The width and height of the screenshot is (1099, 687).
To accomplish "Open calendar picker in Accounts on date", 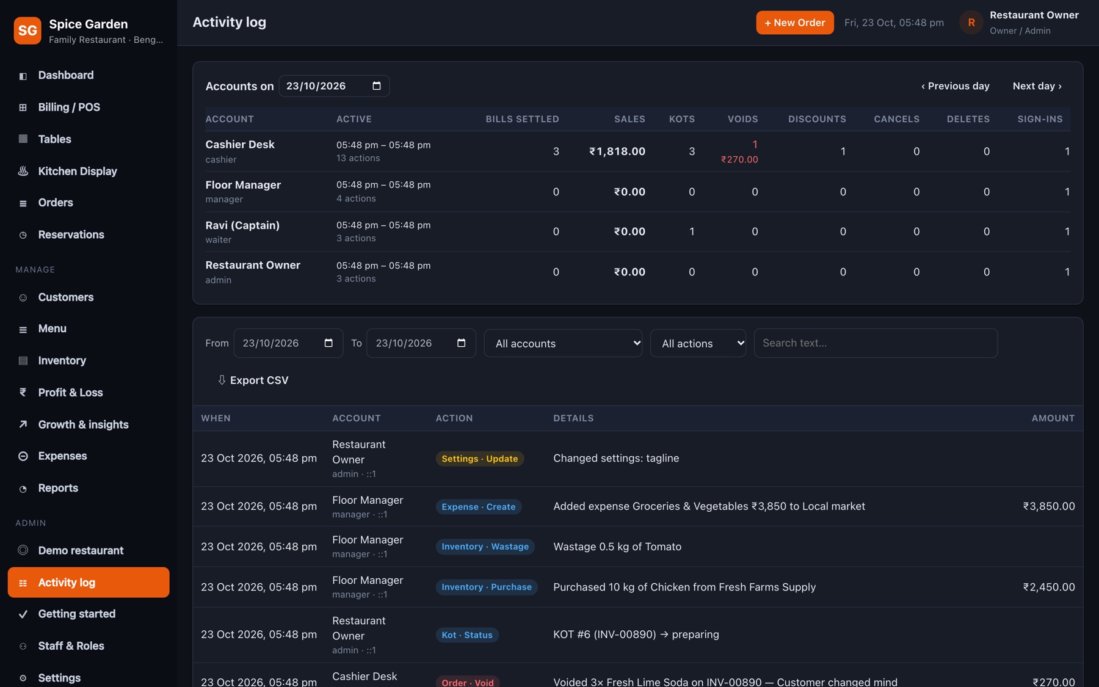I will [x=377, y=86].
